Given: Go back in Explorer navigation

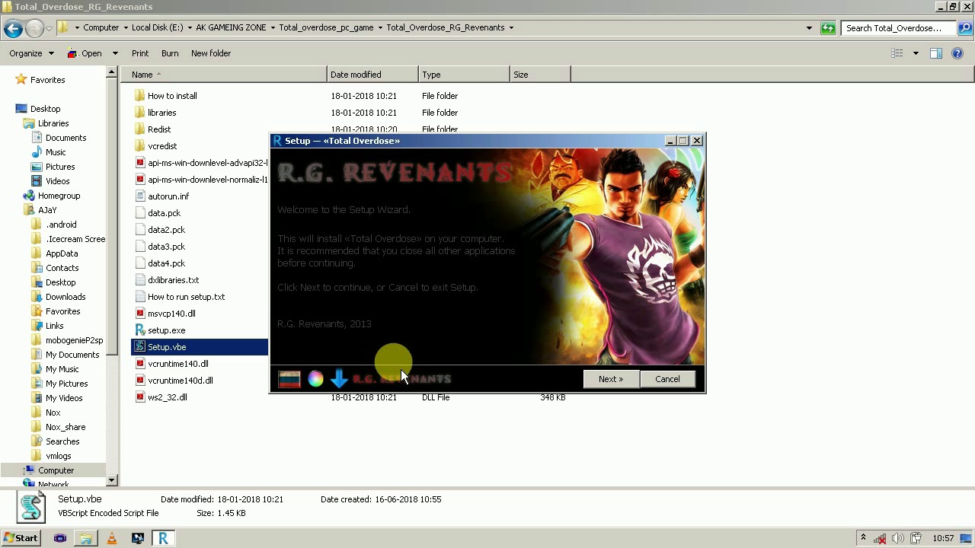Looking at the screenshot, I should [x=12, y=28].
